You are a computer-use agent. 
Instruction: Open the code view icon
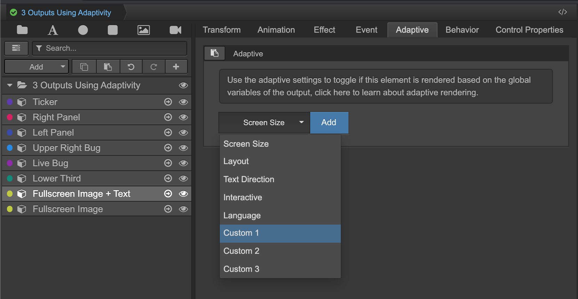(x=562, y=12)
